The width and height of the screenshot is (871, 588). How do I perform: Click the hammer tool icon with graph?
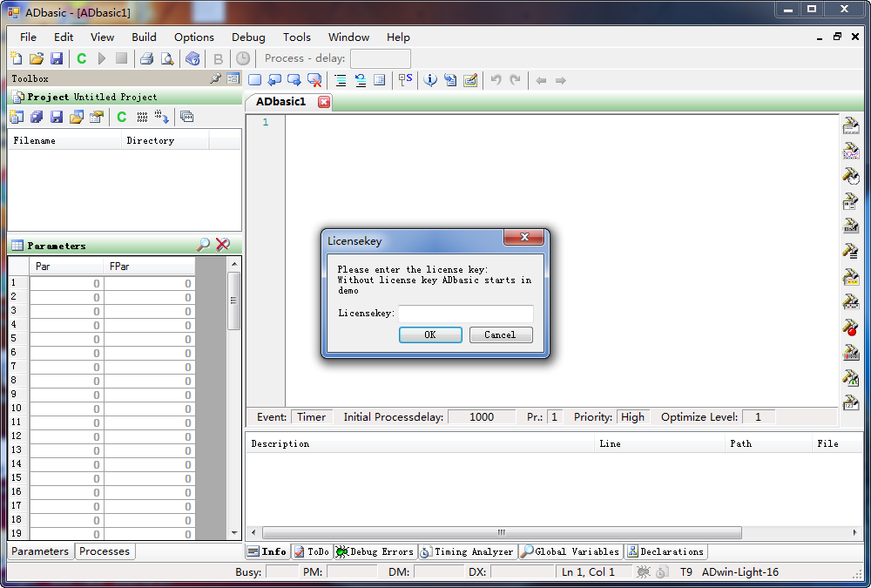coord(850,151)
